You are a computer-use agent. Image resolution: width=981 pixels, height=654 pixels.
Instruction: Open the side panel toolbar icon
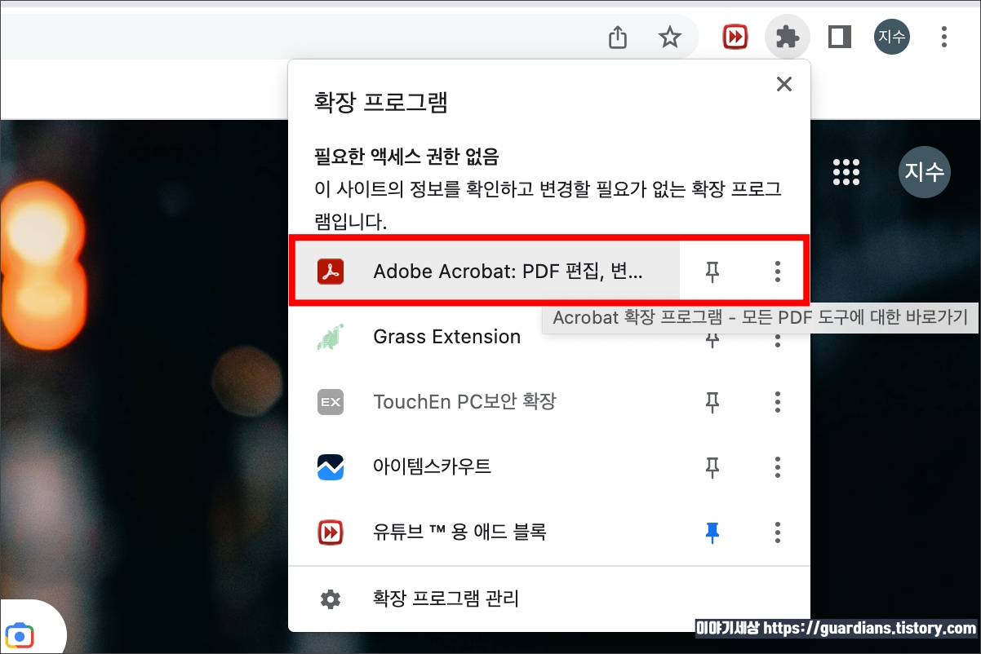pos(839,37)
